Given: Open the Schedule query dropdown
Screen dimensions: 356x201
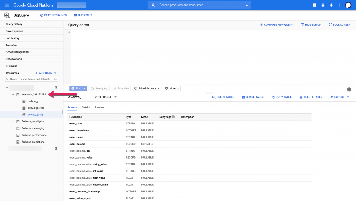Looking at the screenshot, I should pos(147,88).
